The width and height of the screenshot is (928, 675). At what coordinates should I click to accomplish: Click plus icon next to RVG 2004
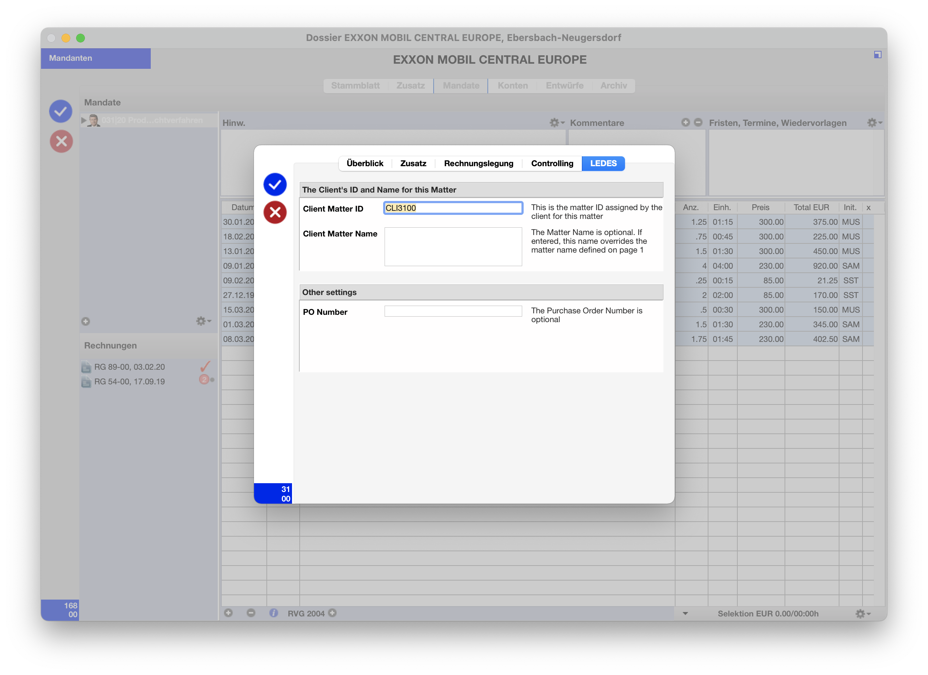[x=332, y=613]
